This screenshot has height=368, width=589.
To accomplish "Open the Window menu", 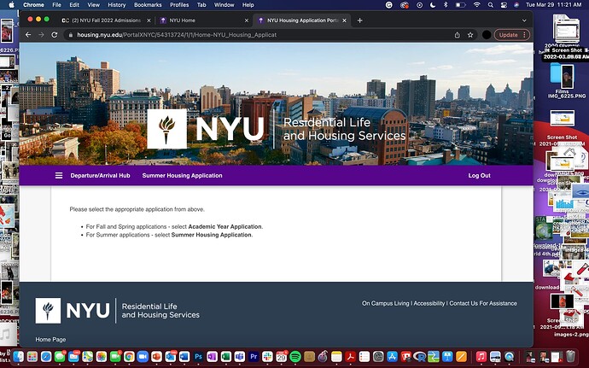I will click(224, 5).
